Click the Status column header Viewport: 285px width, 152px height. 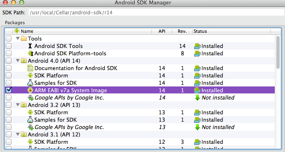(231, 31)
